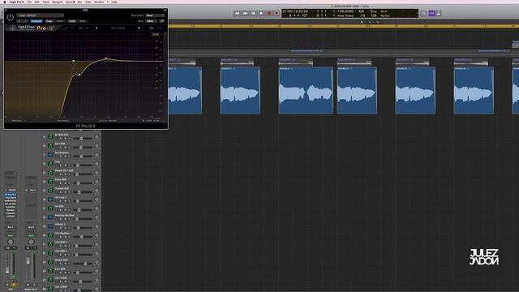This screenshot has width=519, height=292.
Task: Click right channel strip pan knob
Action: click(x=31, y=242)
